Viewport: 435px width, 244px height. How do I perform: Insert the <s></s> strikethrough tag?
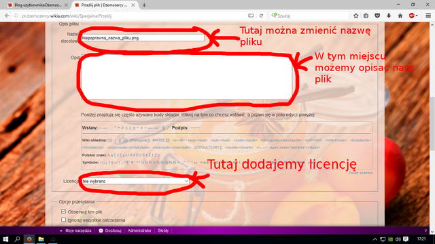coord(178,140)
